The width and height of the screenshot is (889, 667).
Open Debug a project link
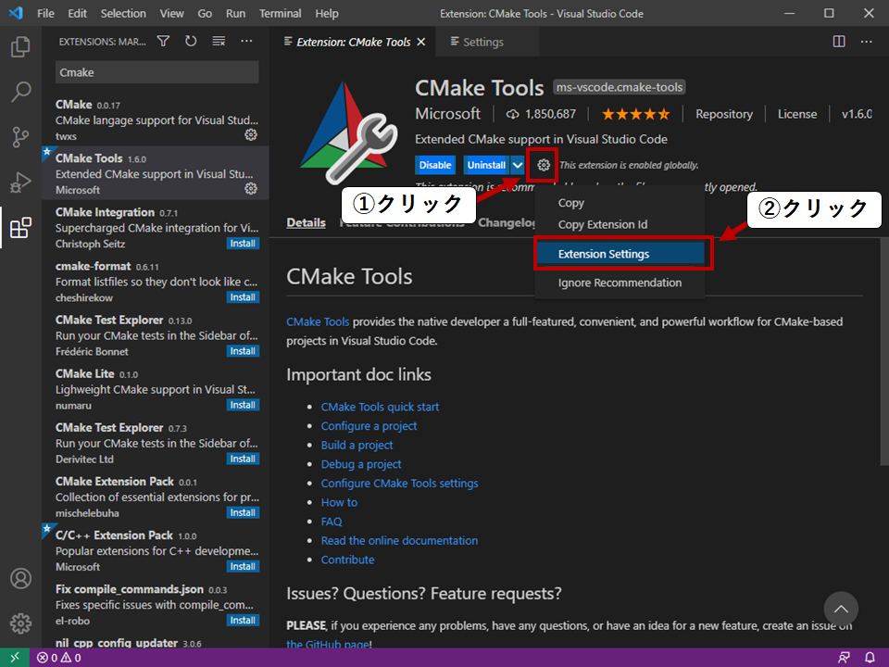(361, 464)
